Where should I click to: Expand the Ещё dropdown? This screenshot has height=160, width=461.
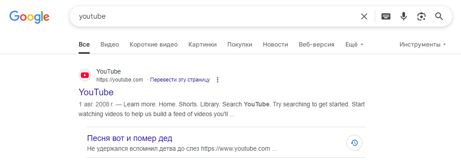354,45
